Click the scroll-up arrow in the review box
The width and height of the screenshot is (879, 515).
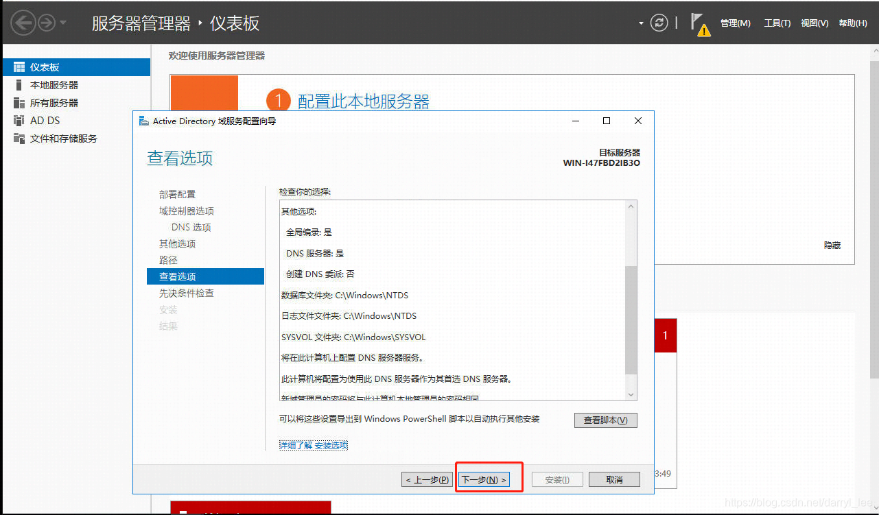[631, 206]
